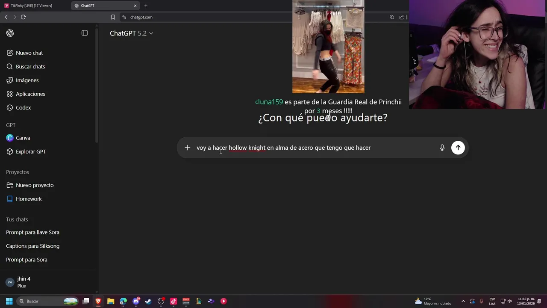Go back in browser history
Image resolution: width=547 pixels, height=308 pixels.
point(6,17)
